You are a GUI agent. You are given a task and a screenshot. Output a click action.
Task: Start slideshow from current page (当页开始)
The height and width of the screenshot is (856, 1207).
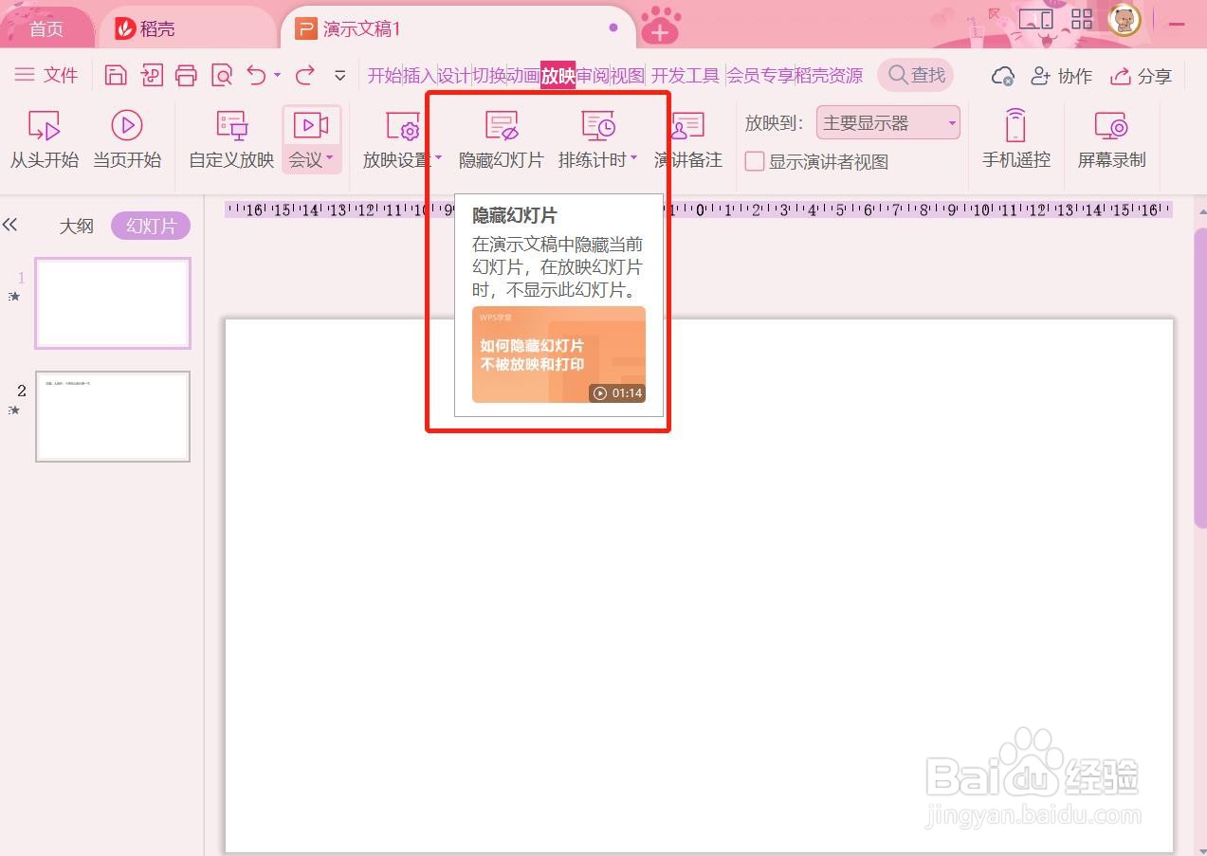click(127, 139)
